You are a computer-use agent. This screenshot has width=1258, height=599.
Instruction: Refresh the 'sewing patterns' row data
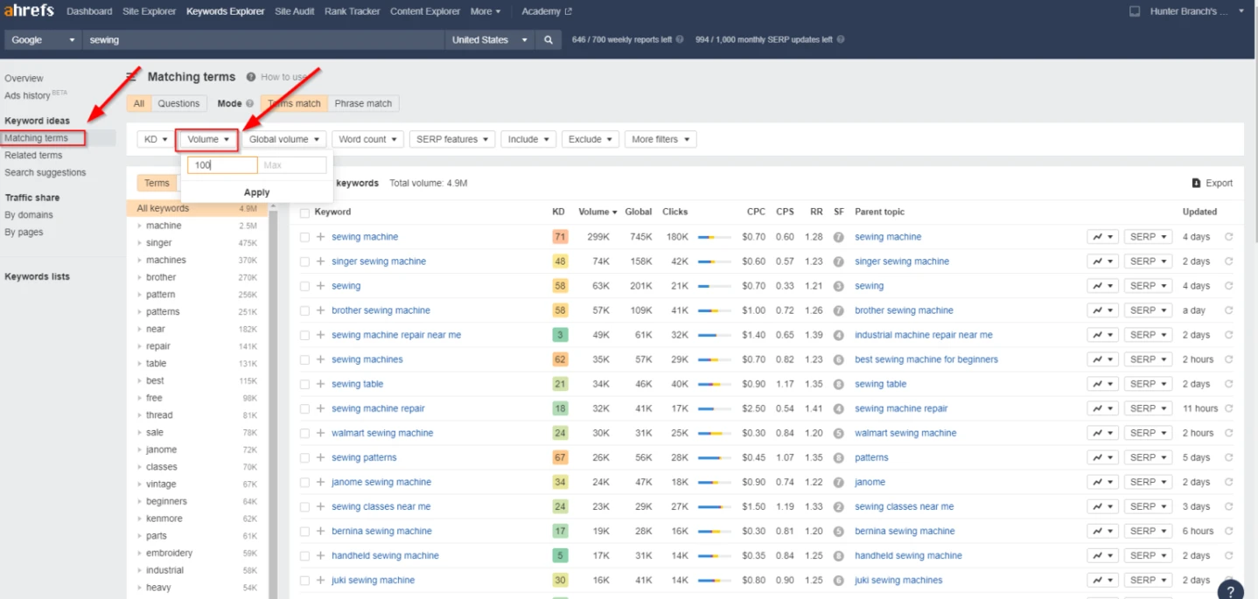tap(1228, 457)
